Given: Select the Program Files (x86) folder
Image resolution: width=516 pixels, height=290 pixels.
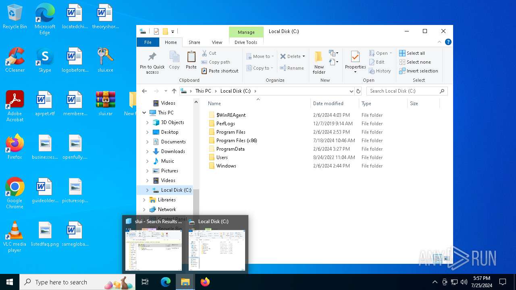Looking at the screenshot, I should click(x=237, y=141).
